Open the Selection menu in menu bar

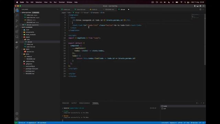(39, 2)
